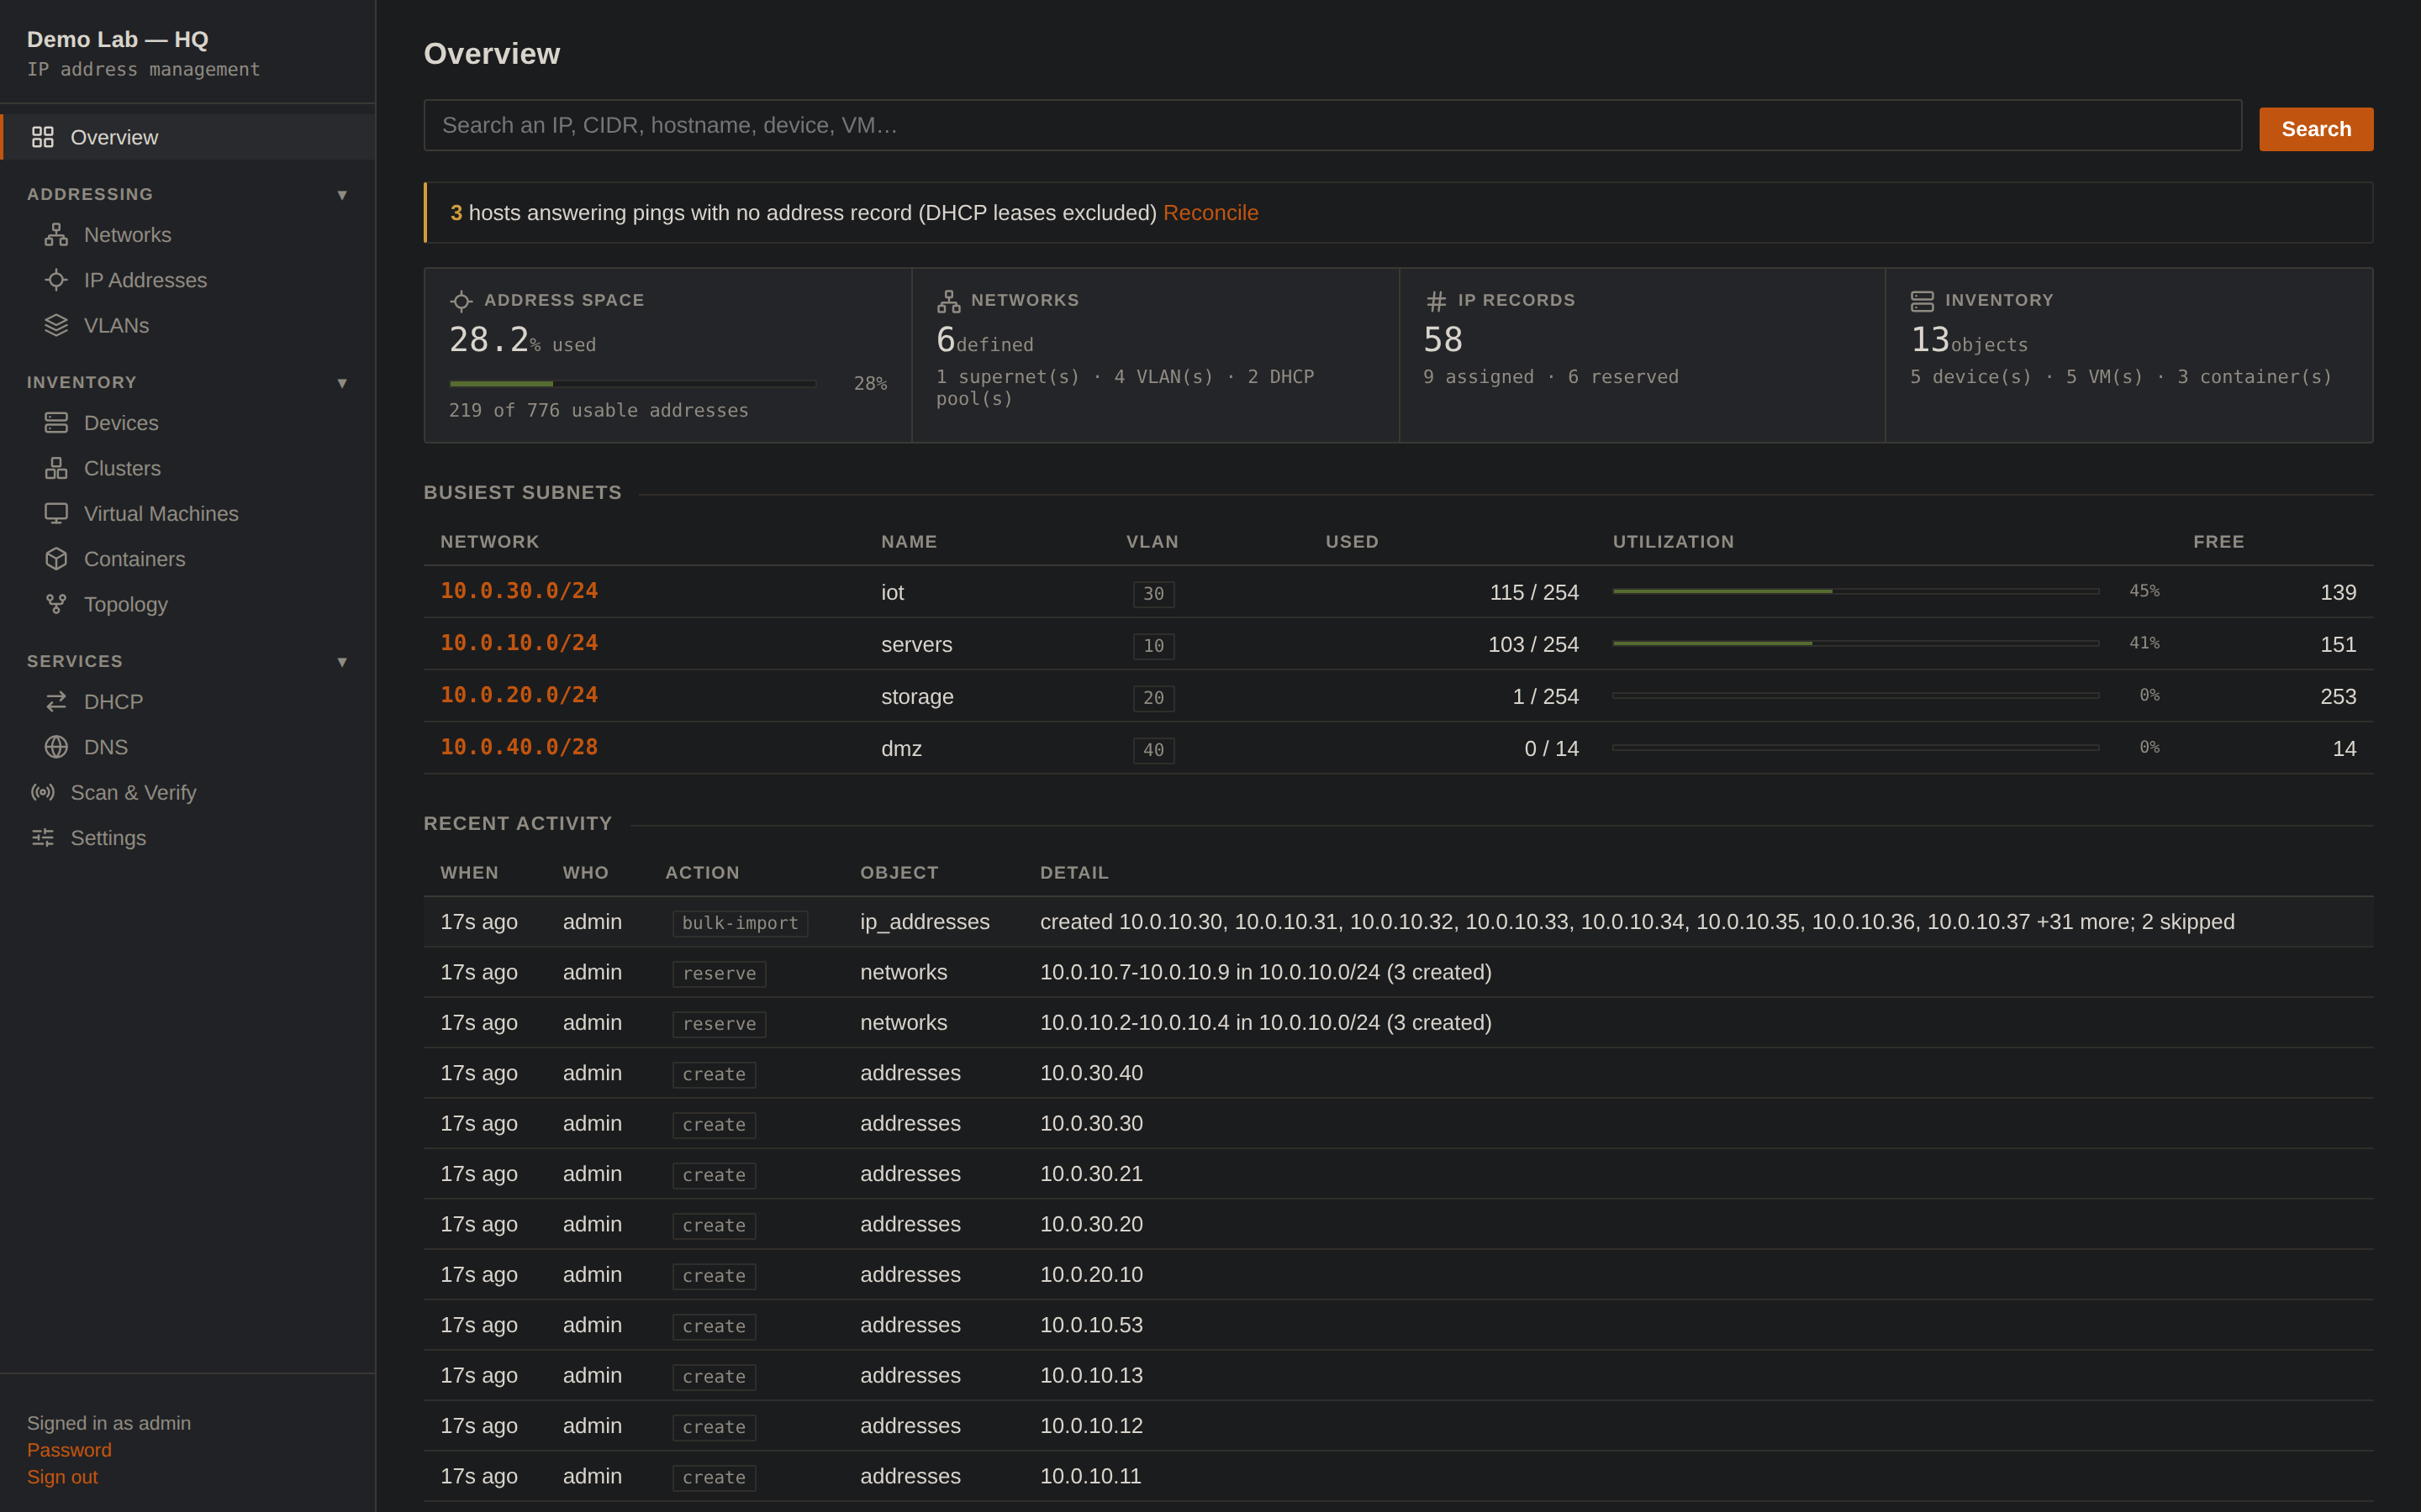The height and width of the screenshot is (1512, 2421).
Task: Click the Search button
Action: click(x=2315, y=129)
